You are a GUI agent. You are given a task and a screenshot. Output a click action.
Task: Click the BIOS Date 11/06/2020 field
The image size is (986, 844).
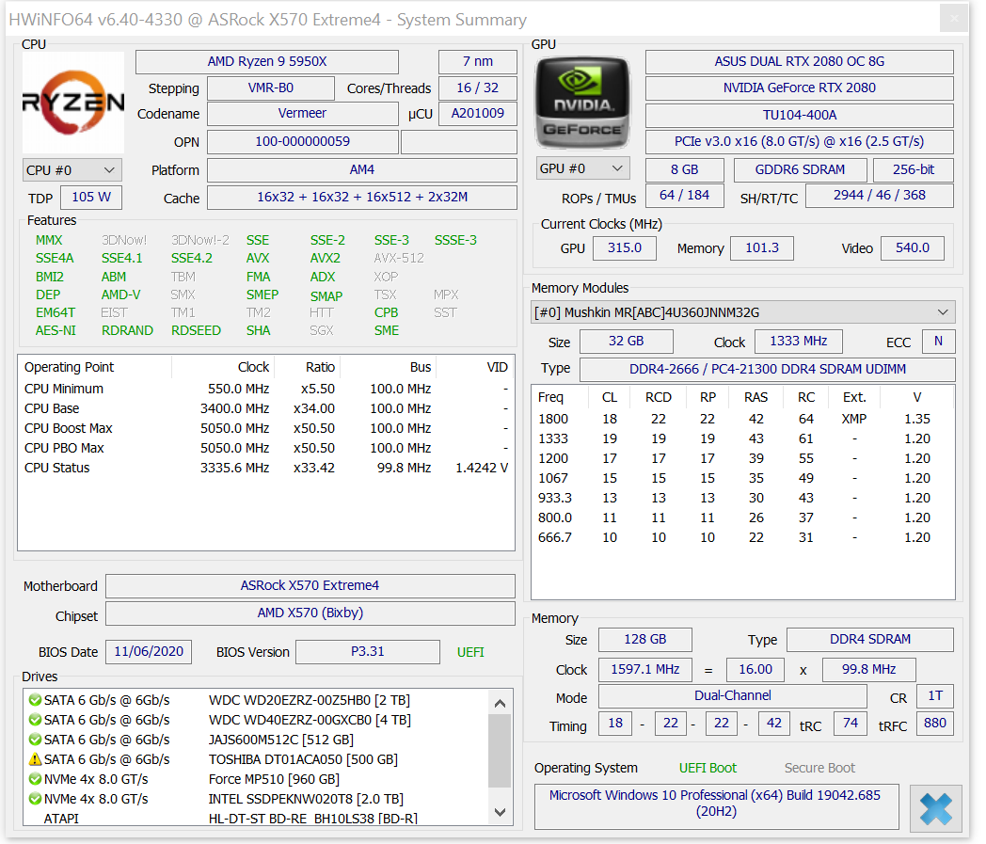pos(149,652)
